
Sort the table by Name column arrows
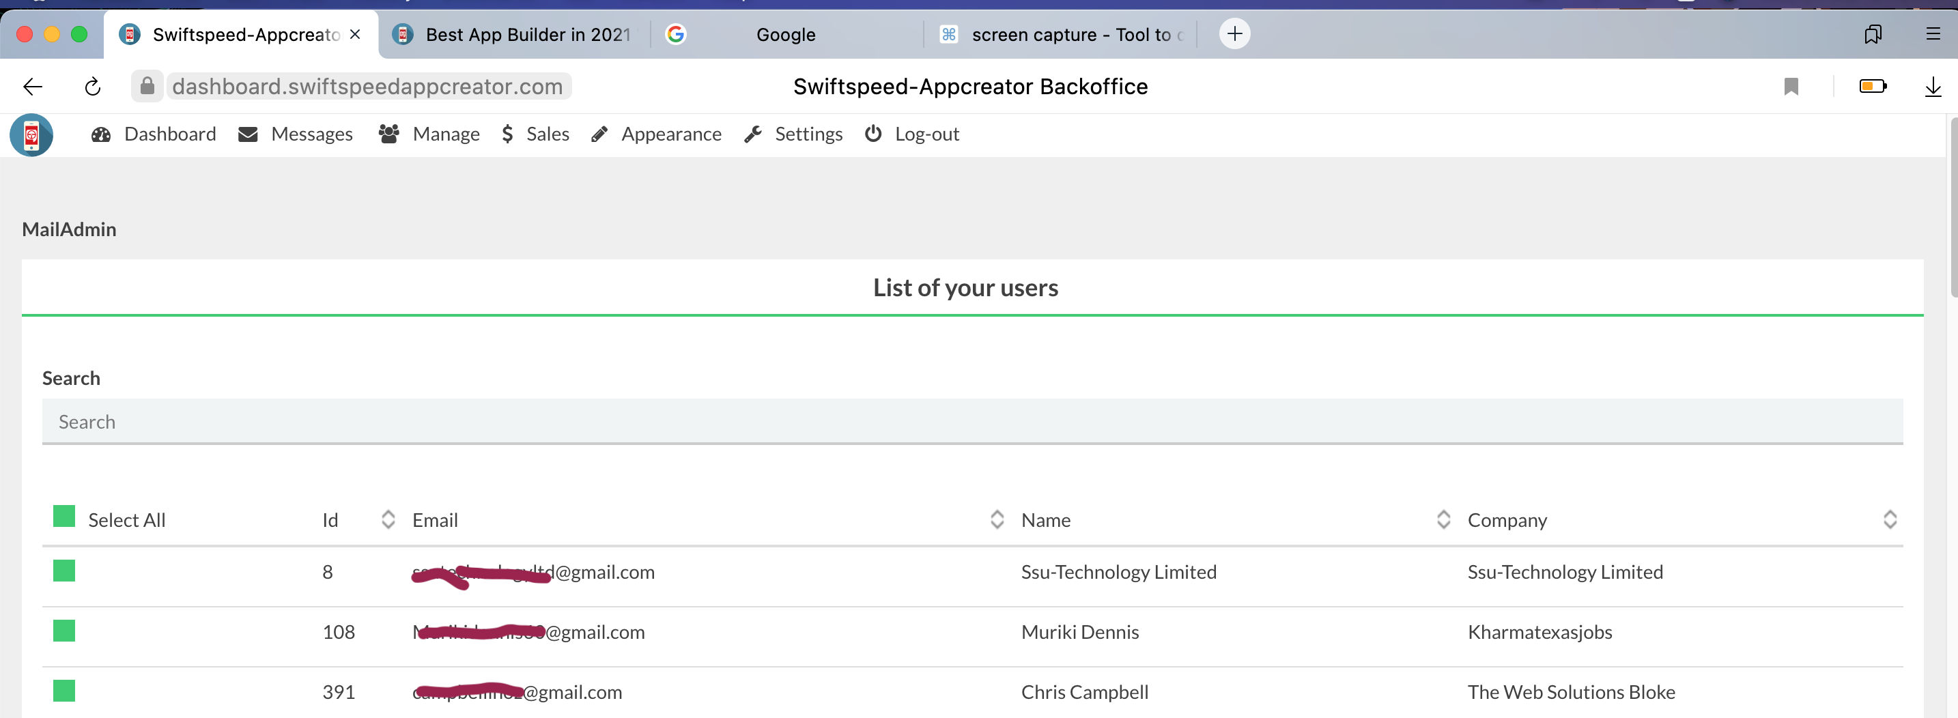click(x=1443, y=519)
